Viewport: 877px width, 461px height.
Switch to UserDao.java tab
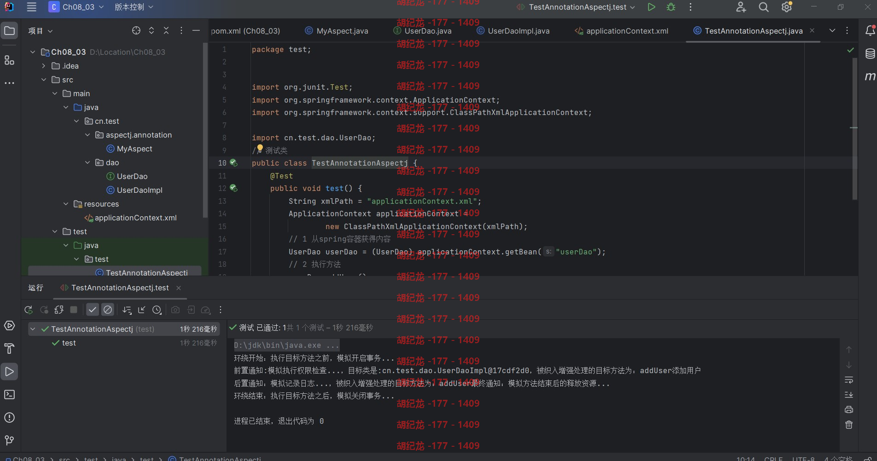(423, 31)
